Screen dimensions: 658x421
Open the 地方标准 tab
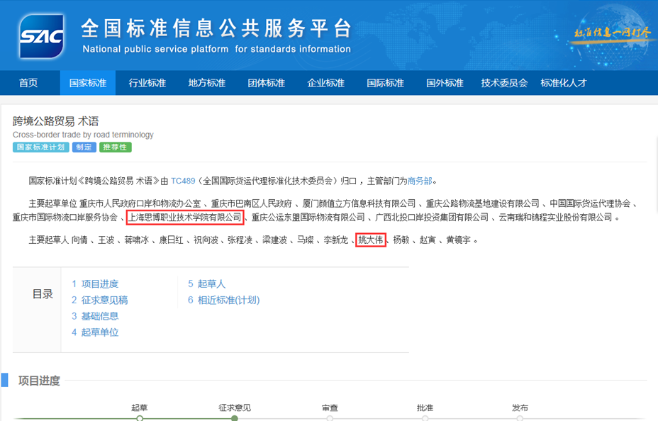tap(207, 83)
